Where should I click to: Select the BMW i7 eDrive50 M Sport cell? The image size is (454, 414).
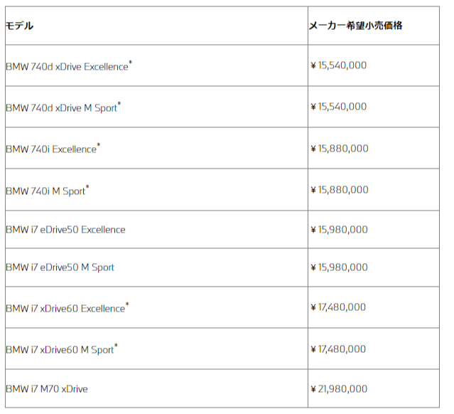60,267
